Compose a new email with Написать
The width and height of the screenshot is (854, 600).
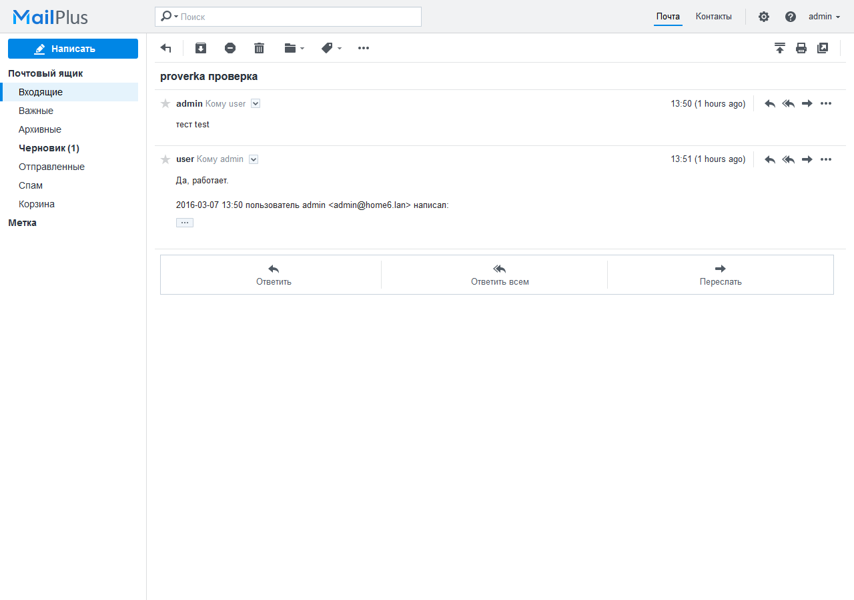click(73, 49)
